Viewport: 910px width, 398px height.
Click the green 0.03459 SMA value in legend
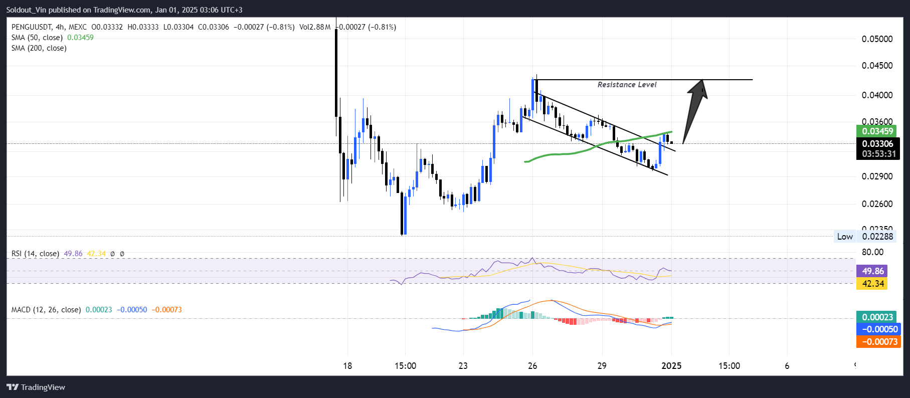[80, 38]
